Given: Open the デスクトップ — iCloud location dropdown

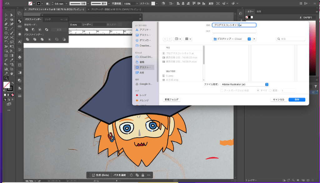Looking at the screenshot, I should (x=232, y=39).
